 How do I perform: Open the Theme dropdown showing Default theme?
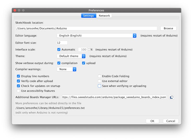(x=71, y=56)
